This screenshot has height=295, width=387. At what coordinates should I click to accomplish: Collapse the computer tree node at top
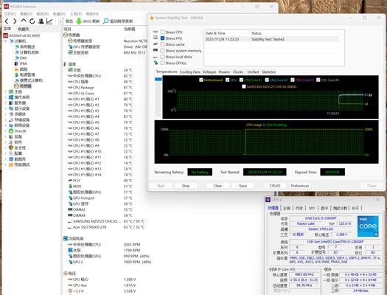[x=6, y=41]
